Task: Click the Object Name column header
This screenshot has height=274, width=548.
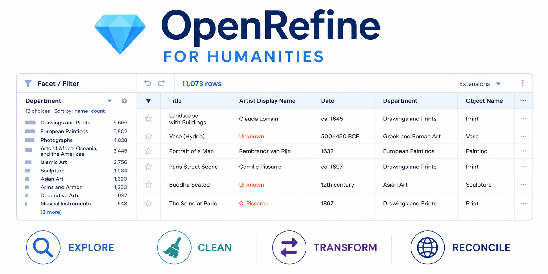Action: (x=484, y=101)
